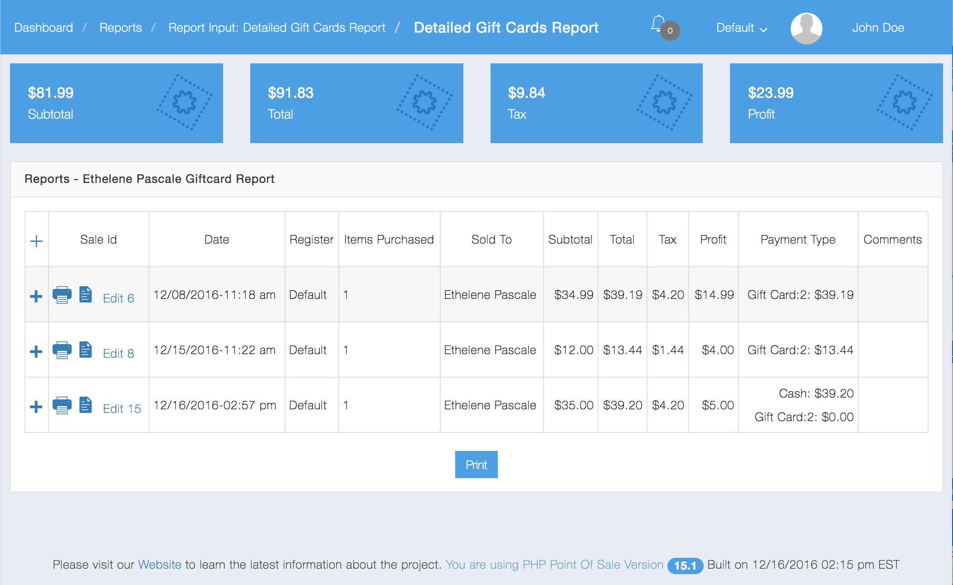The height and width of the screenshot is (585, 953).
Task: Expand details for the 12/15/2016 sale row
Action: (36, 350)
